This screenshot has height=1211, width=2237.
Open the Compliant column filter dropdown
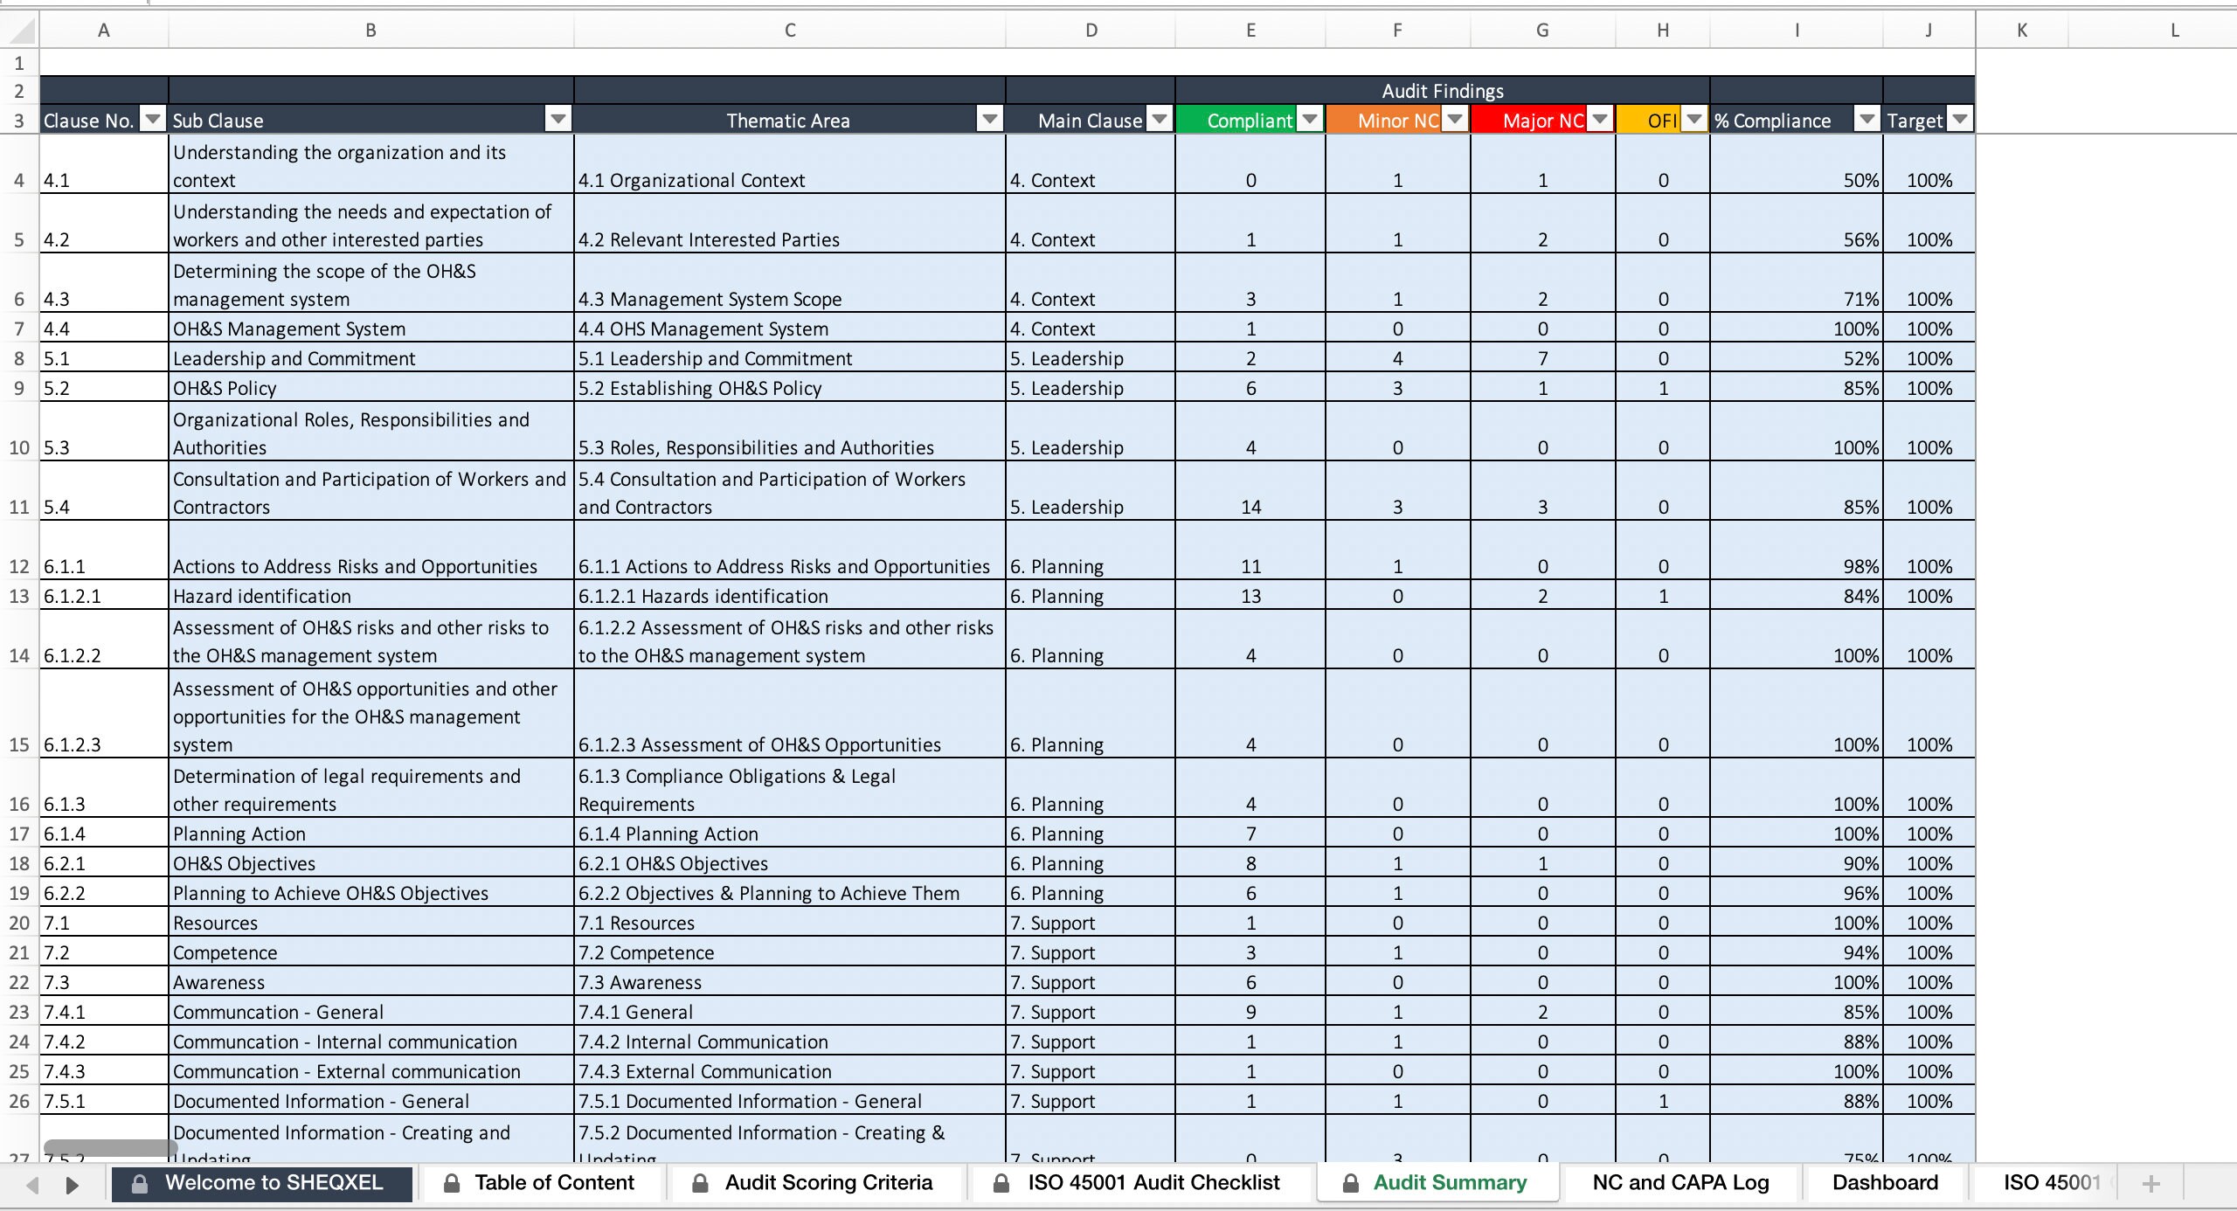[1310, 120]
